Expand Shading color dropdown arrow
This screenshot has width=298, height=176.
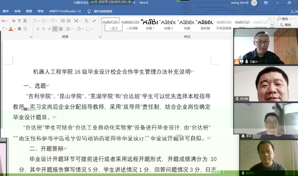click(83, 29)
